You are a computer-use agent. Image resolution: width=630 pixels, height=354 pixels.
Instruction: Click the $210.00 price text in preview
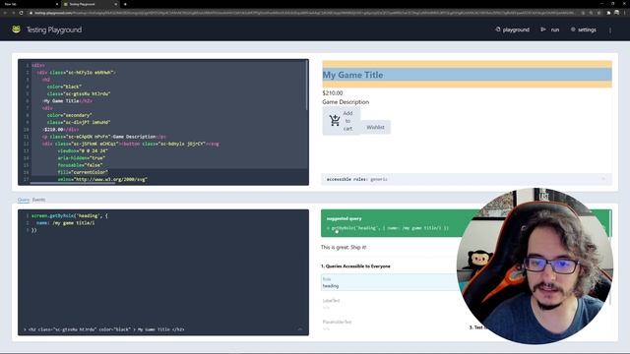pos(333,93)
